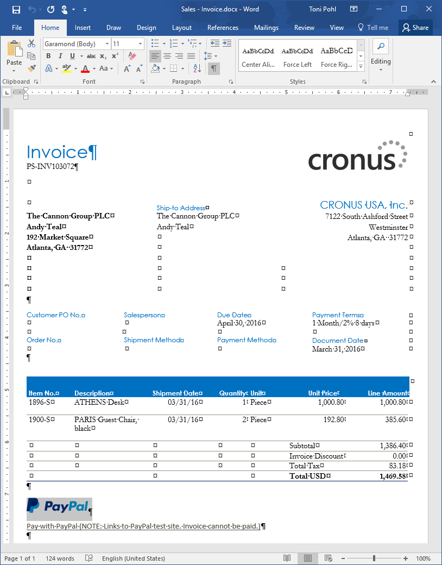Toggle Show/Hide paragraph marks
Viewport: 442px width, 565px height.
(x=214, y=68)
